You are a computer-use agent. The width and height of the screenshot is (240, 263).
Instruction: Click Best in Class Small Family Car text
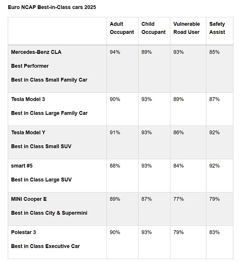coord(49,80)
